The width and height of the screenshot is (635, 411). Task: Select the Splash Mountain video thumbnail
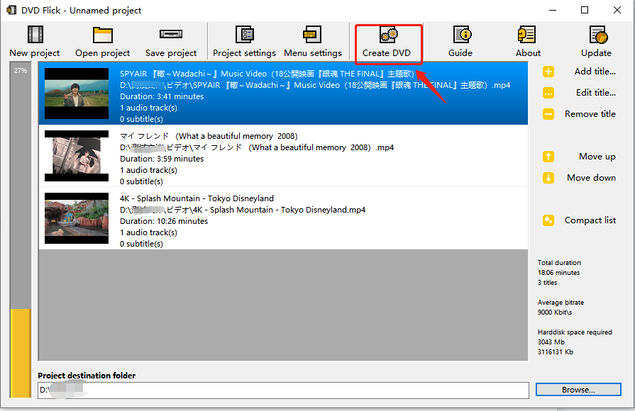point(77,218)
